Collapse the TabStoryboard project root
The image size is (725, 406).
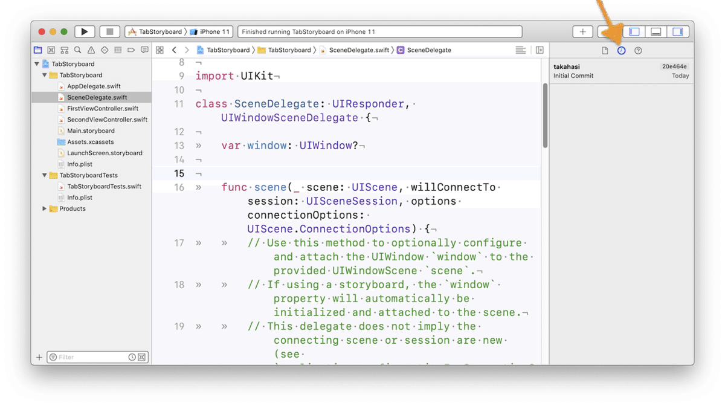(x=37, y=64)
